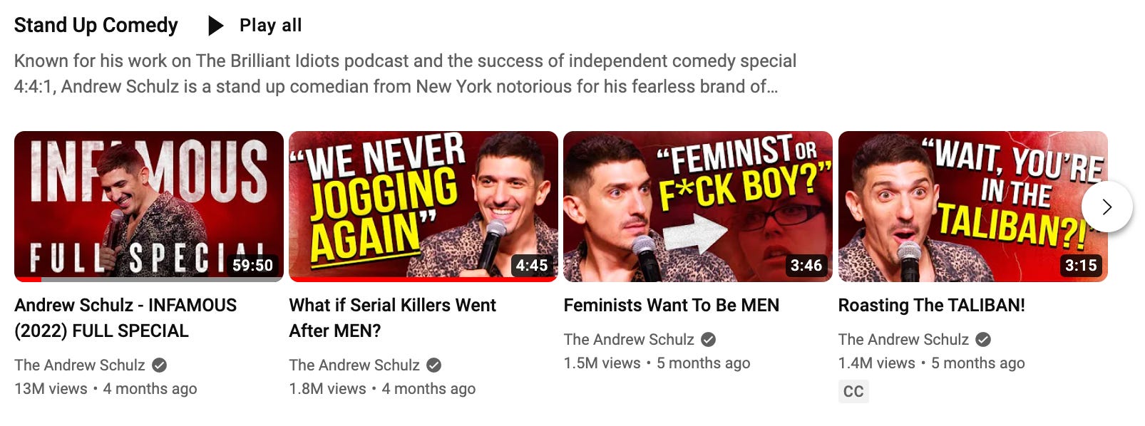Image resolution: width=1145 pixels, height=426 pixels.
Task: Open the Feminist or F*ck Boy thumbnail
Action: tap(698, 207)
